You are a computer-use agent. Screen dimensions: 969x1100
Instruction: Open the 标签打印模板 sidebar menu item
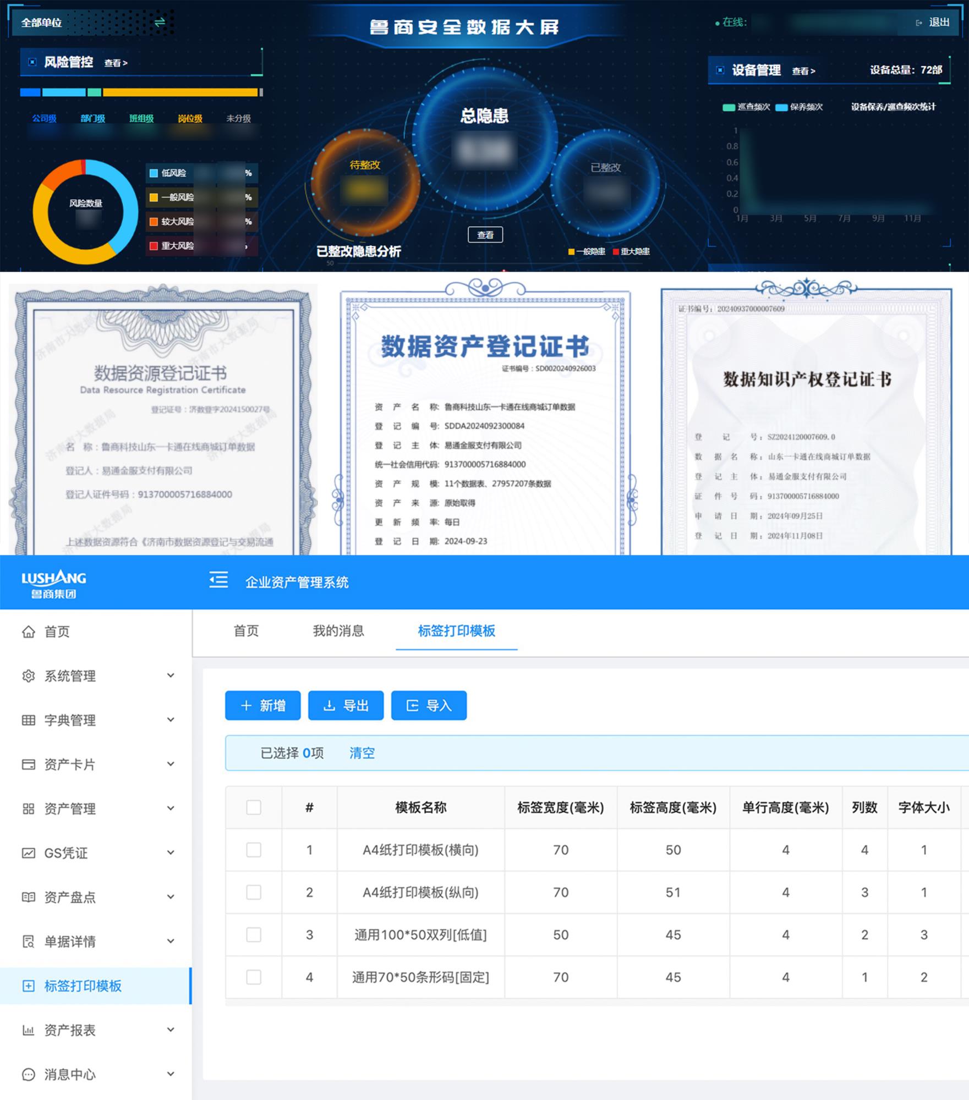(x=83, y=986)
